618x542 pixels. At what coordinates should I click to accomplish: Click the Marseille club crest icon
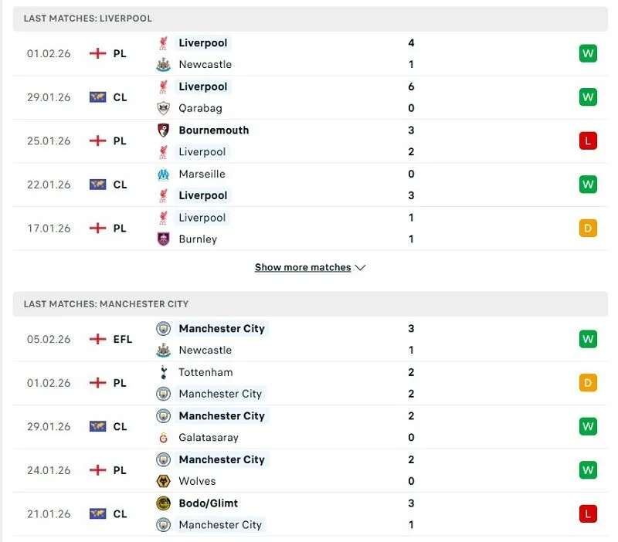(163, 174)
